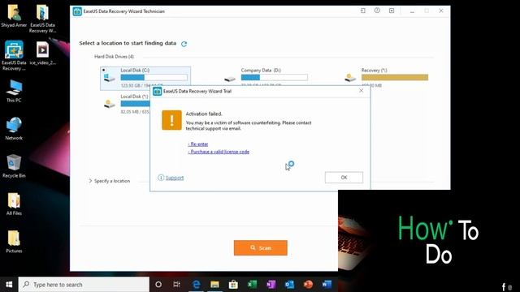Close the EaseUS Trial dialog
Viewport: 520px width, 292px height.
361,90
